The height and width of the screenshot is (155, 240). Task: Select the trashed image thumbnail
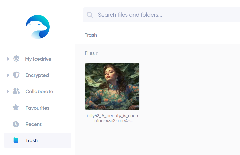[112, 86]
